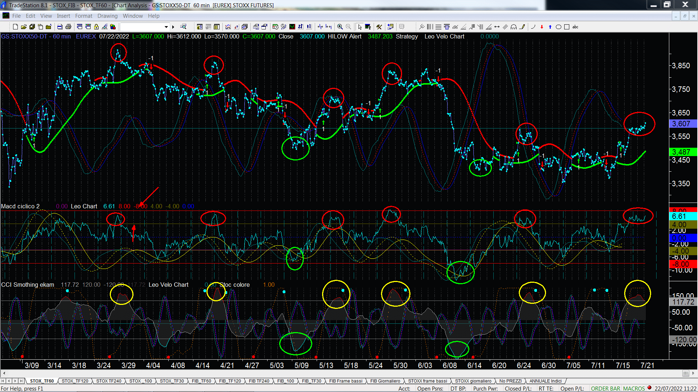Click the horizontal scrollbar thumb
The image size is (698, 392).
[x=686, y=373]
